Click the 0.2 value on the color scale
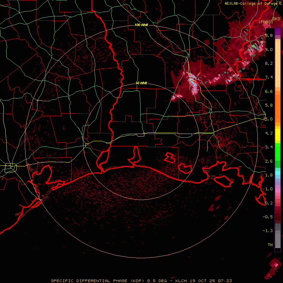The height and width of the screenshot is (283, 283). tap(269, 203)
